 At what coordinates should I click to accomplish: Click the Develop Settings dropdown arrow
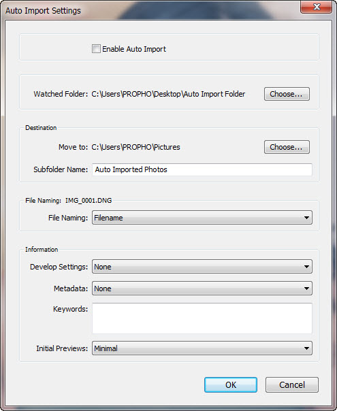(x=306, y=267)
